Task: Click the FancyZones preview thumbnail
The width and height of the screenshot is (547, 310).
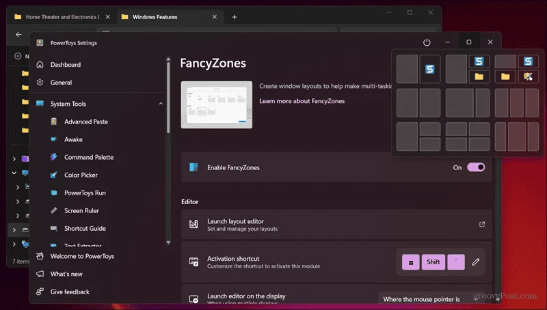Action: pyautogui.click(x=216, y=105)
